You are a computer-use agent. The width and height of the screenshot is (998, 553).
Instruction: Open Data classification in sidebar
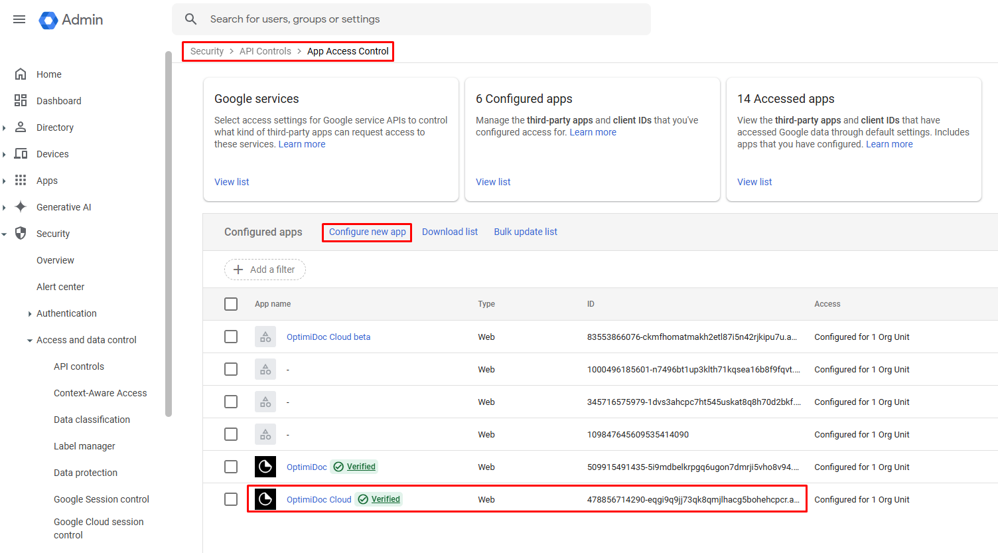[92, 420]
